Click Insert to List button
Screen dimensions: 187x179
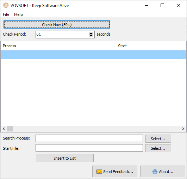(65, 158)
